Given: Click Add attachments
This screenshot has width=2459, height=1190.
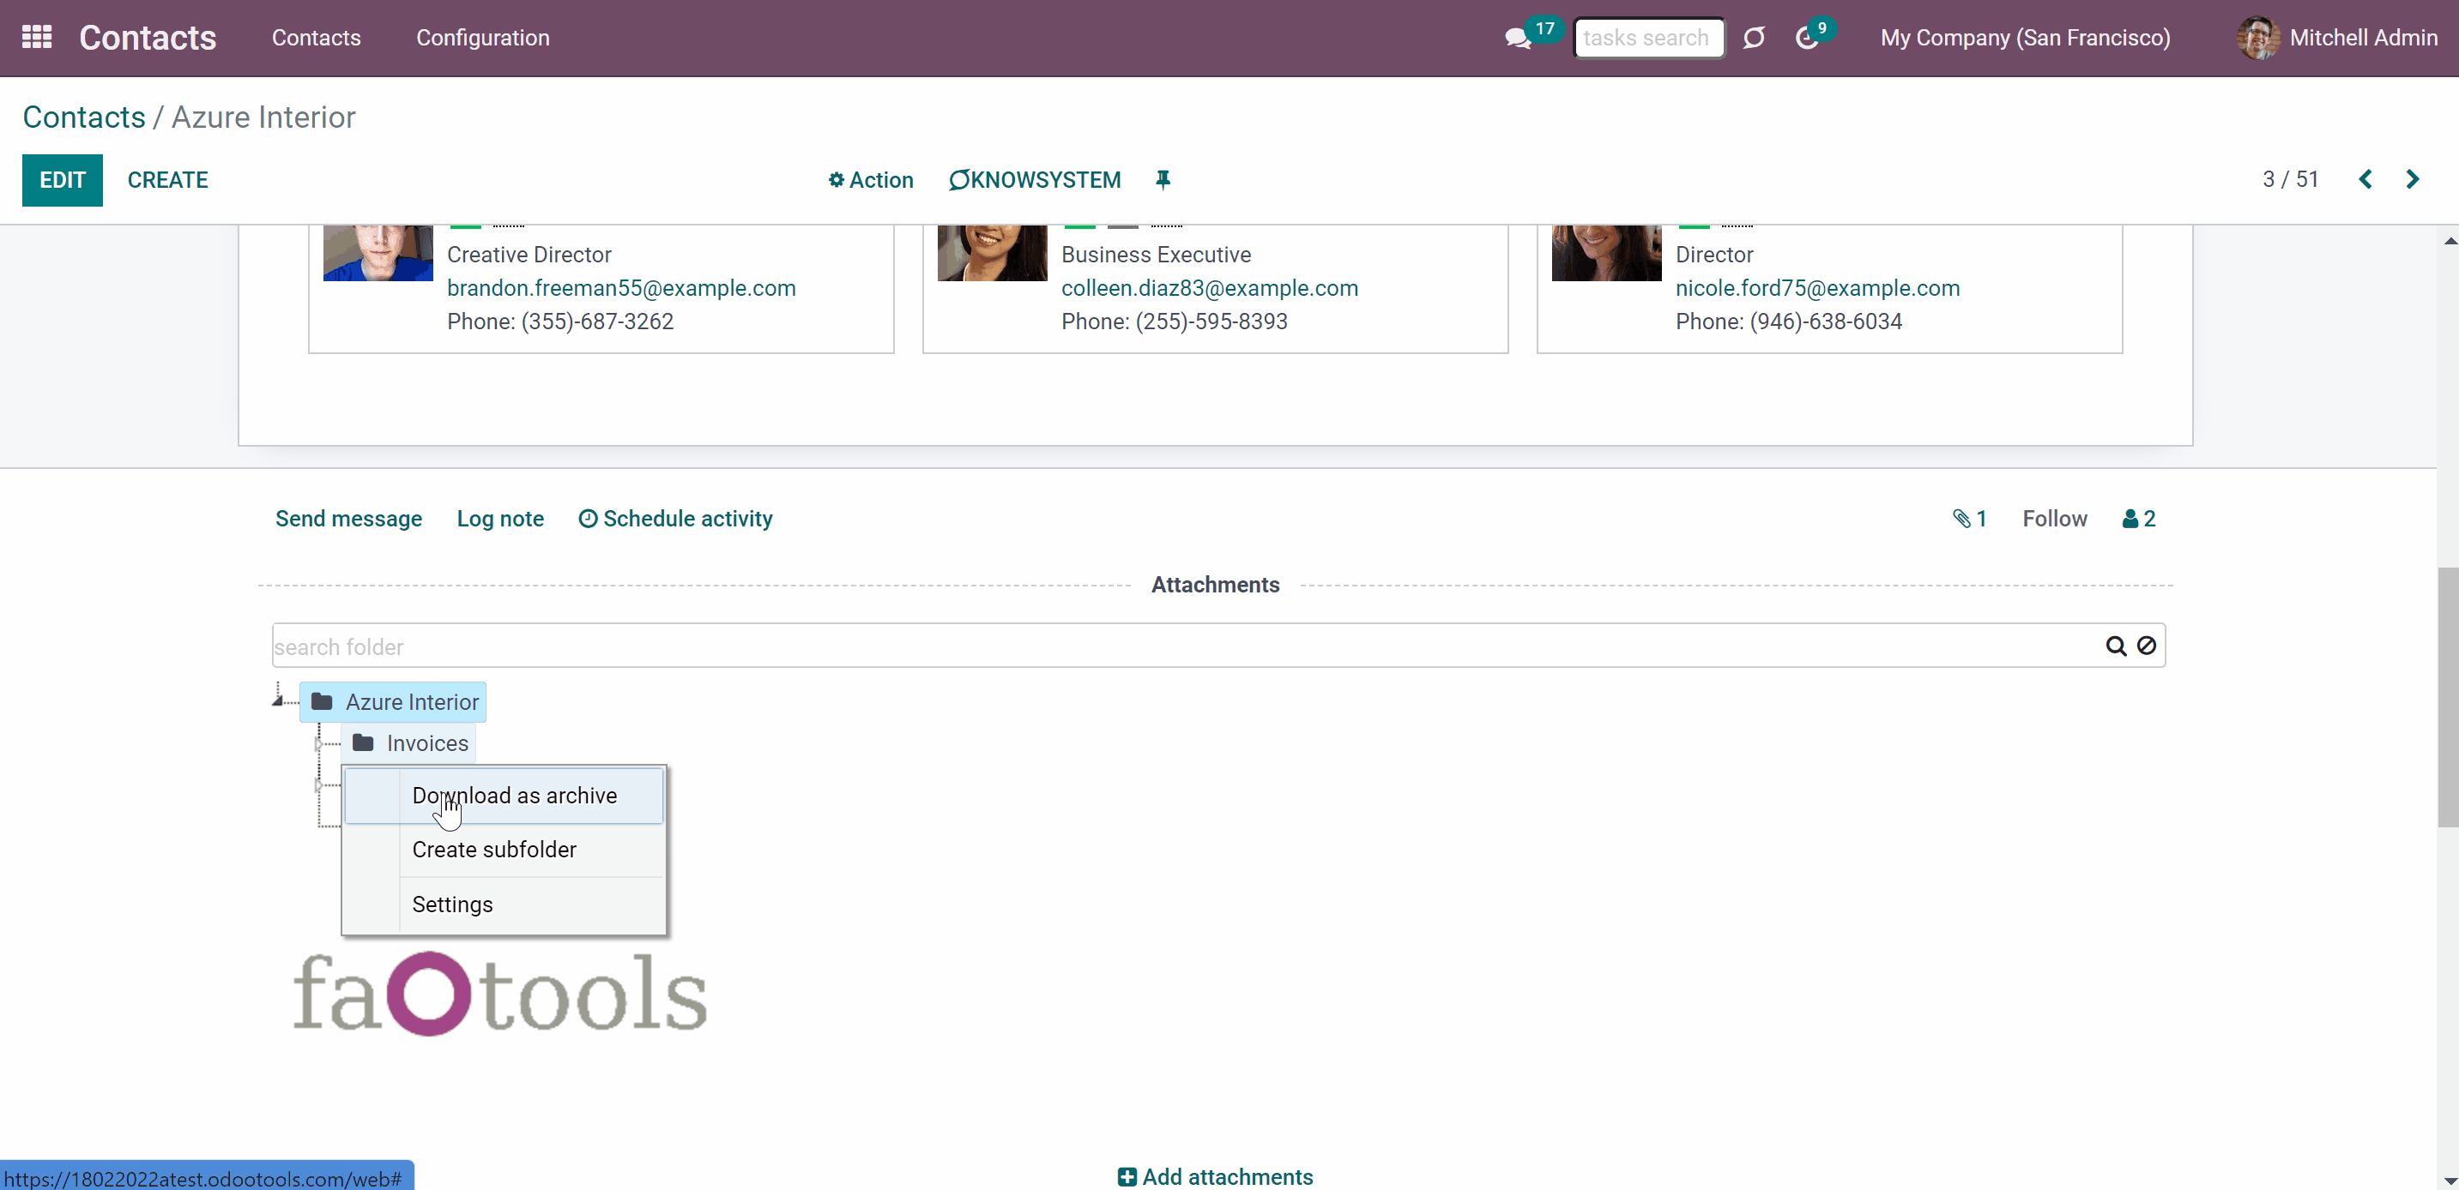Looking at the screenshot, I should tap(1215, 1176).
